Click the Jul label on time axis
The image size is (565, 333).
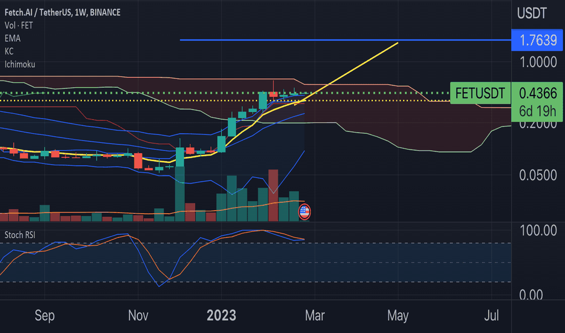[492, 315]
